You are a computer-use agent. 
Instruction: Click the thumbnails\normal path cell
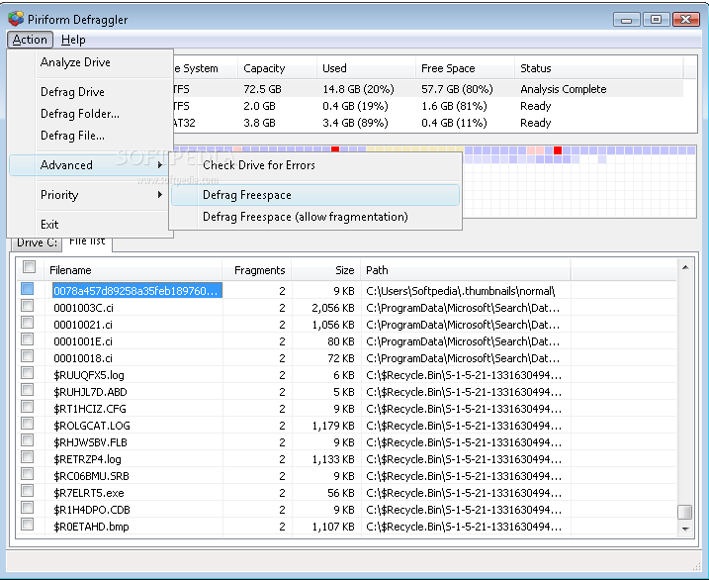coord(461,291)
